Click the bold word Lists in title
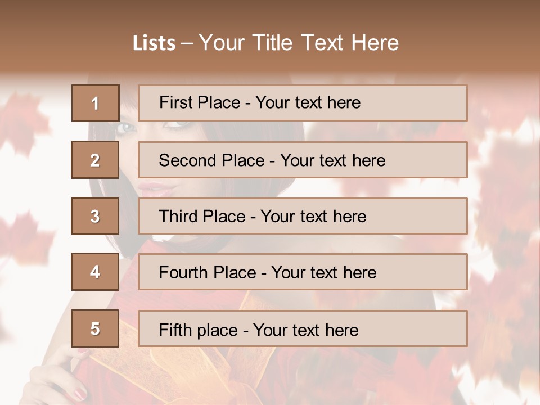The width and height of the screenshot is (540, 405). [x=154, y=43]
